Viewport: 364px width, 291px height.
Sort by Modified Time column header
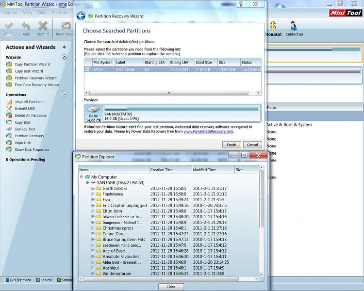(x=213, y=170)
